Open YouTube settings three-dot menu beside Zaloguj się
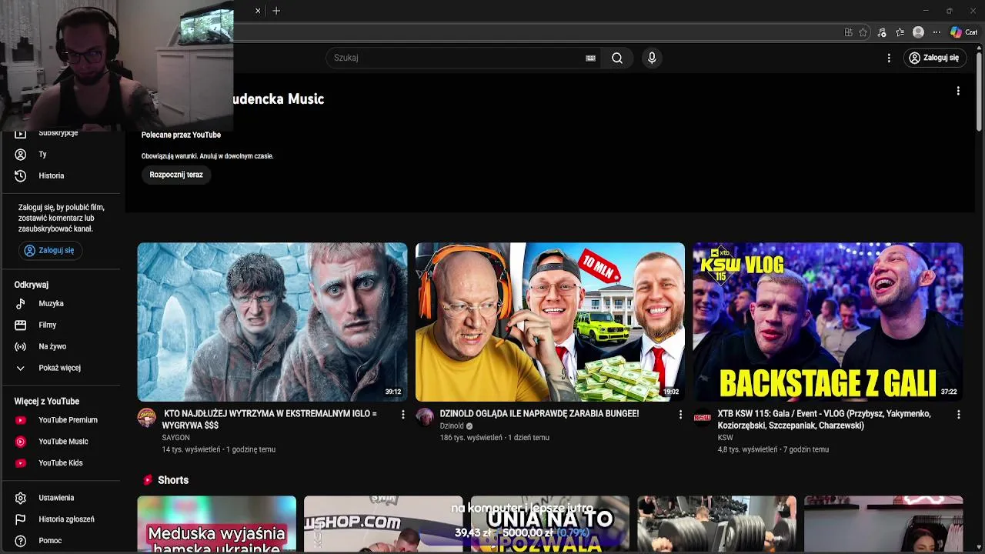Viewport: 985px width, 554px height. 889,58
